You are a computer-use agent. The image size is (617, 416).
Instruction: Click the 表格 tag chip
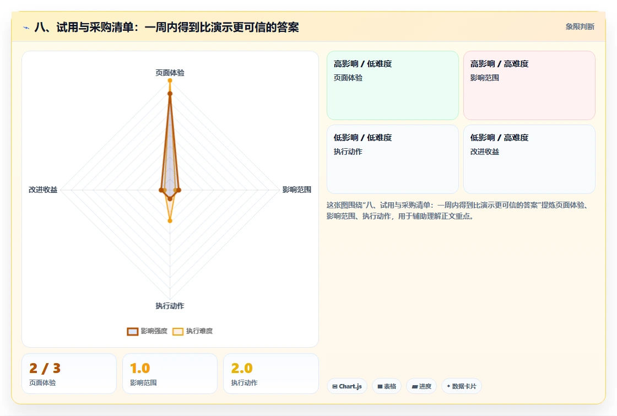[387, 386]
